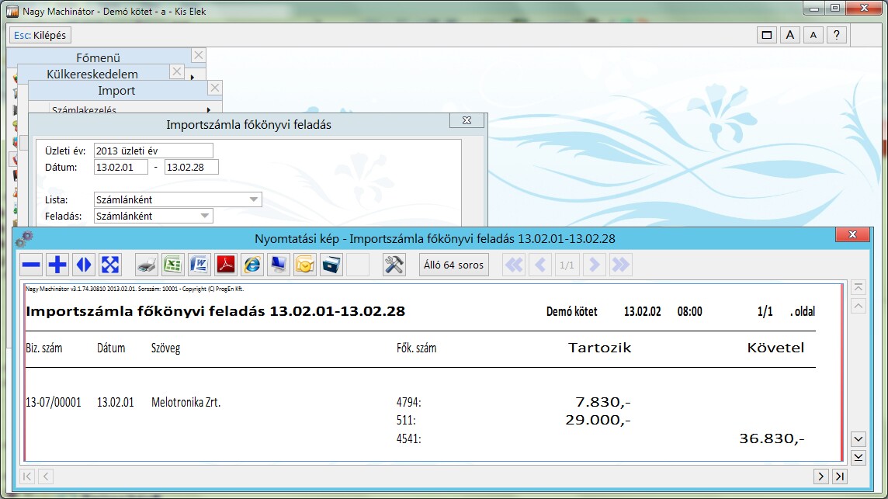Screen dimensions: 888x499
Task: Click the 36.830,- Követel amount
Action: (x=772, y=438)
